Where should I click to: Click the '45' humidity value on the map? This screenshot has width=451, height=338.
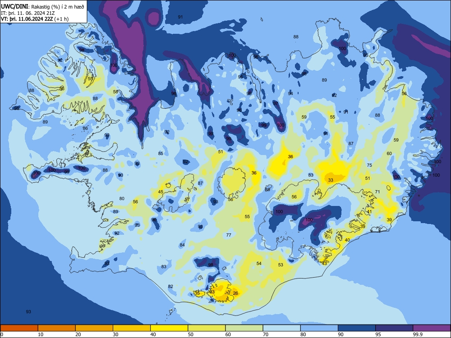pos(161,192)
